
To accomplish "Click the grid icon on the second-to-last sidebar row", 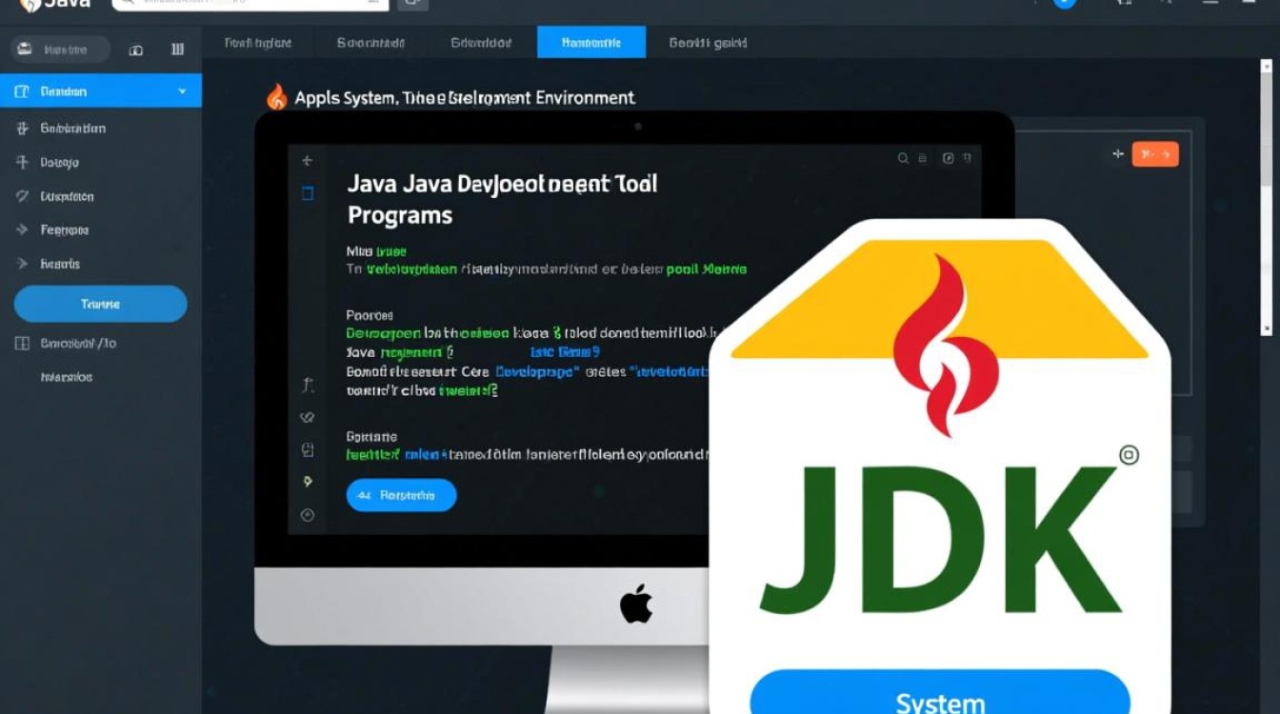I will pyautogui.click(x=23, y=343).
